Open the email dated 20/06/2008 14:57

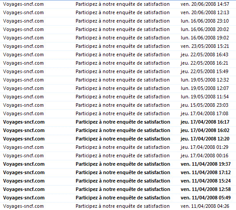(x=118, y=4)
